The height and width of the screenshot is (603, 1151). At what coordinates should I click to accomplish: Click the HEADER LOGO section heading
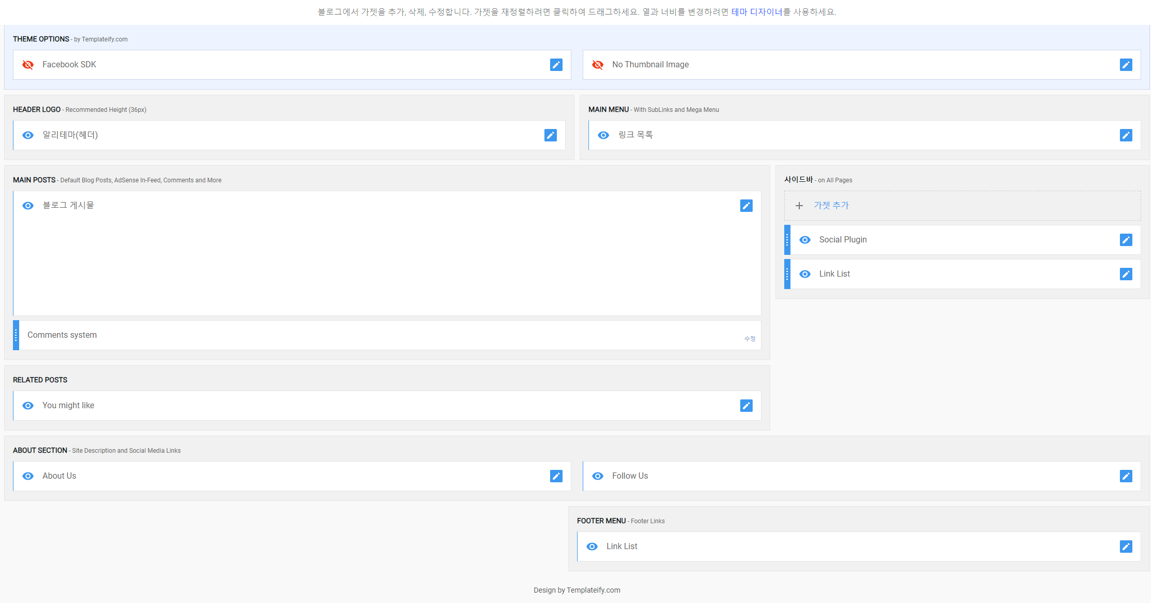[37, 110]
